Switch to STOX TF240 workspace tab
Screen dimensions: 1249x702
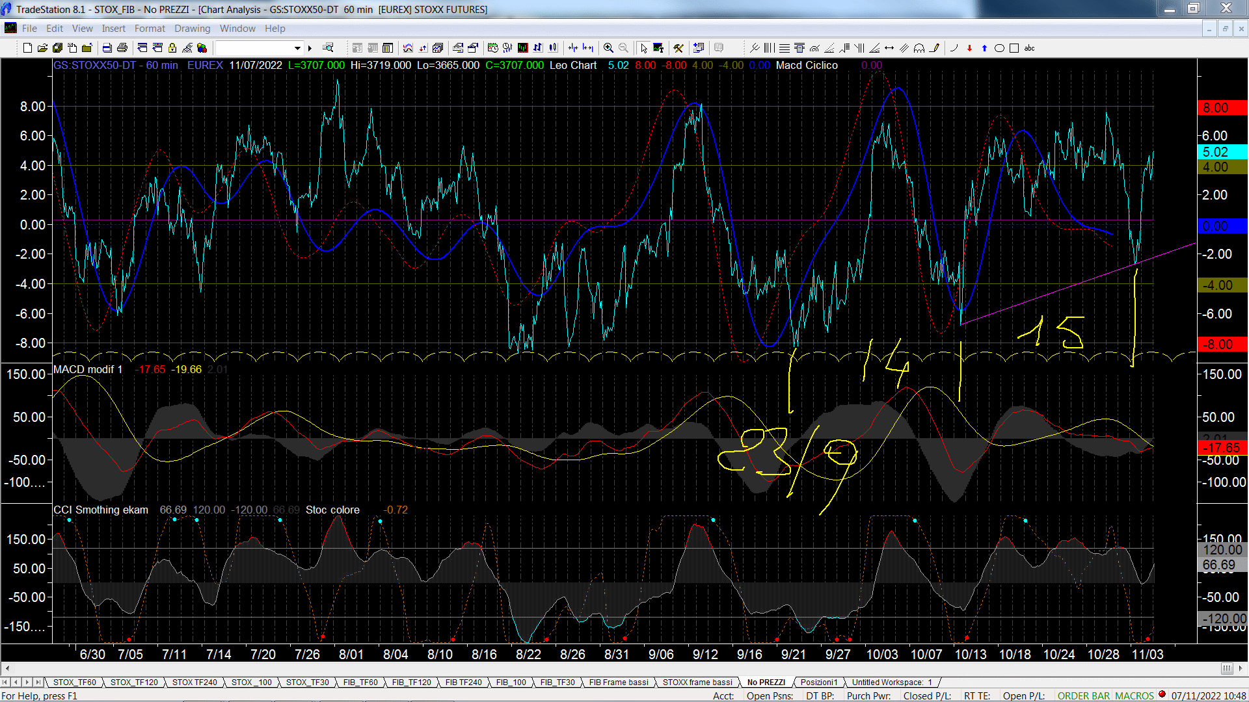[x=195, y=682]
